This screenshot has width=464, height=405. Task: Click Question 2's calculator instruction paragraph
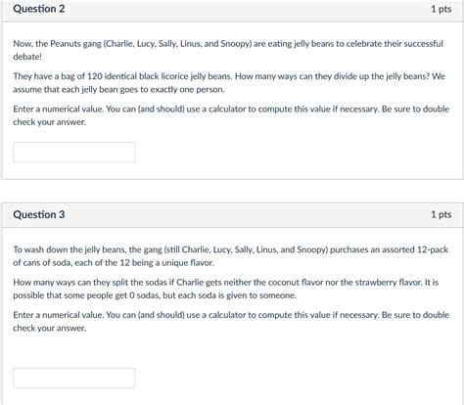pyautogui.click(x=231, y=115)
